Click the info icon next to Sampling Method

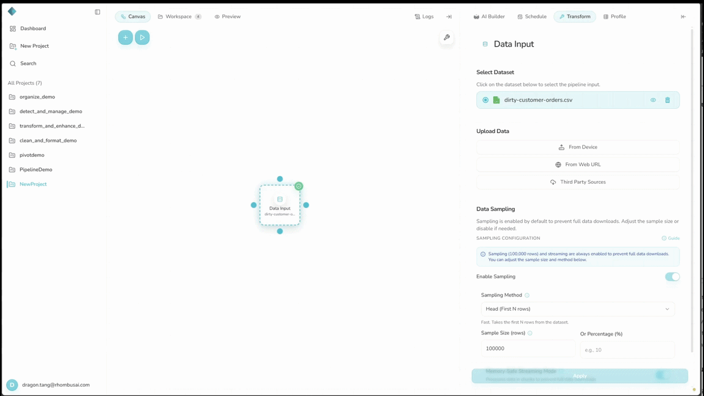click(x=527, y=295)
